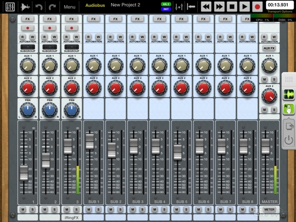Open the green waveform side panel icon
Image resolution: width=296 pixels, height=222 pixels.
[288, 94]
